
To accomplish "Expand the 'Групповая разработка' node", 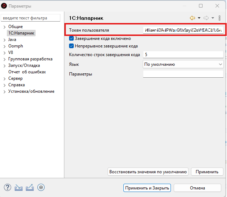I will pyautogui.click(x=4, y=59).
